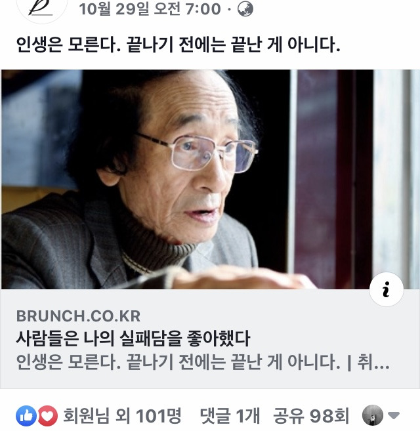Tap the 101명 reaction count number
This screenshot has height=431, width=420.
tap(159, 416)
